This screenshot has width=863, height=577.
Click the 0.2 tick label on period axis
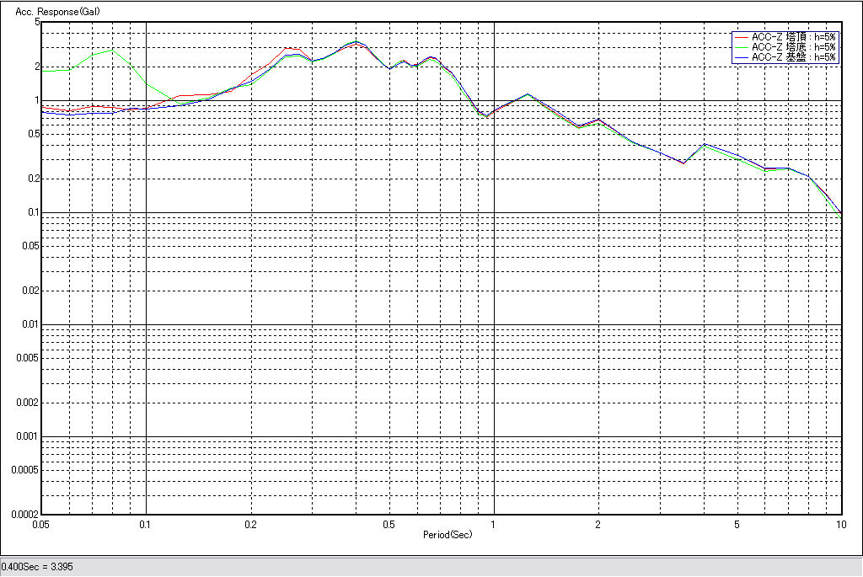click(x=250, y=524)
